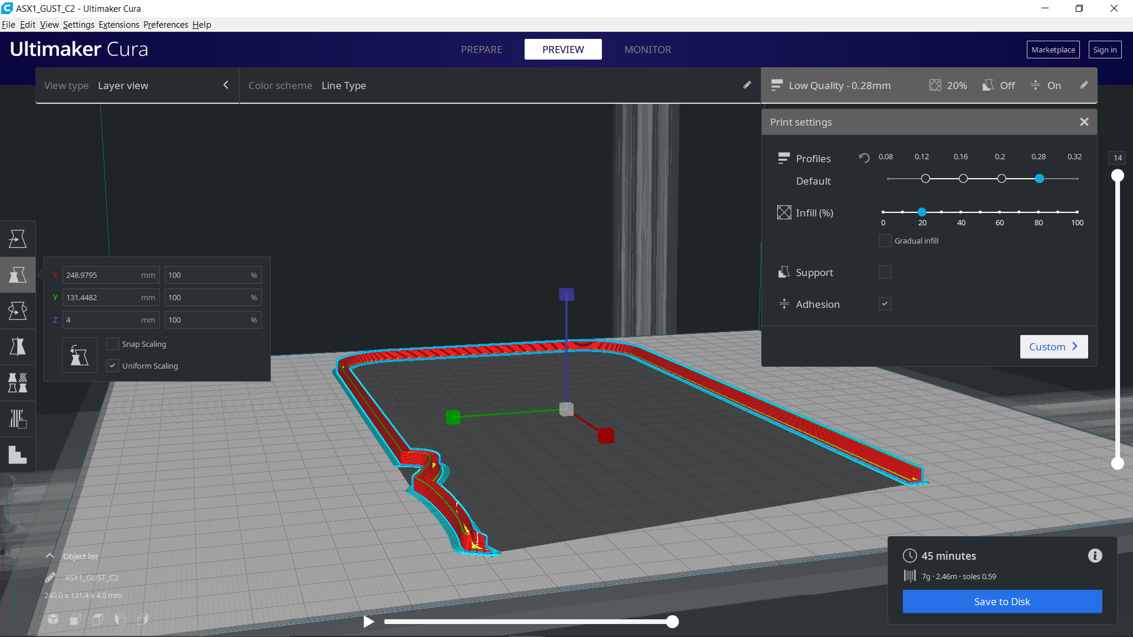Image resolution: width=1133 pixels, height=637 pixels.
Task: Click pencil icon beside color scheme
Action: click(x=747, y=86)
